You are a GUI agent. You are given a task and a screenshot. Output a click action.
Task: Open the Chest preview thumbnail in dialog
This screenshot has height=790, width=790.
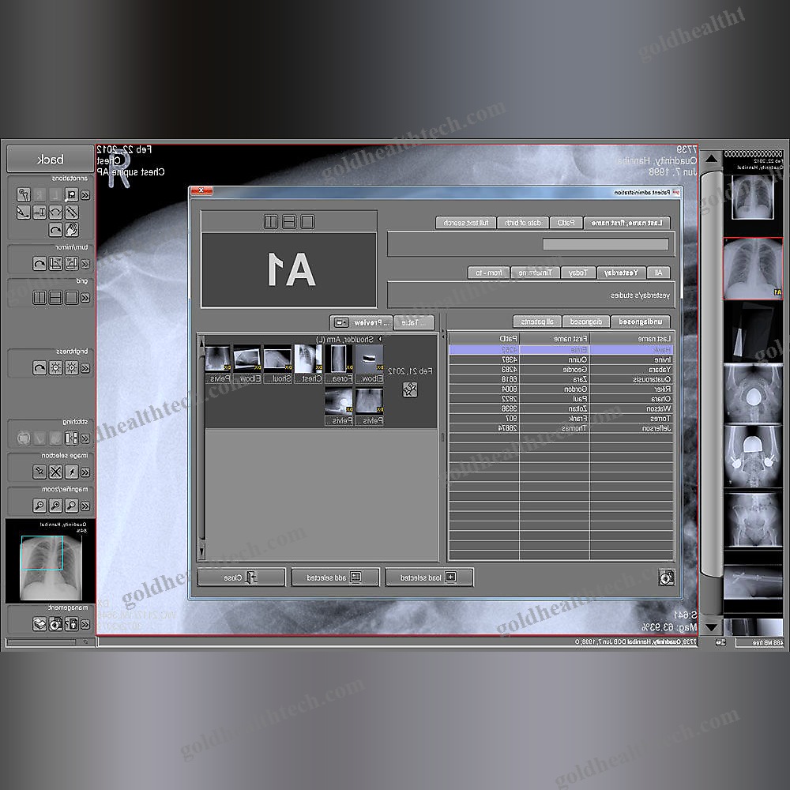pos(308,363)
